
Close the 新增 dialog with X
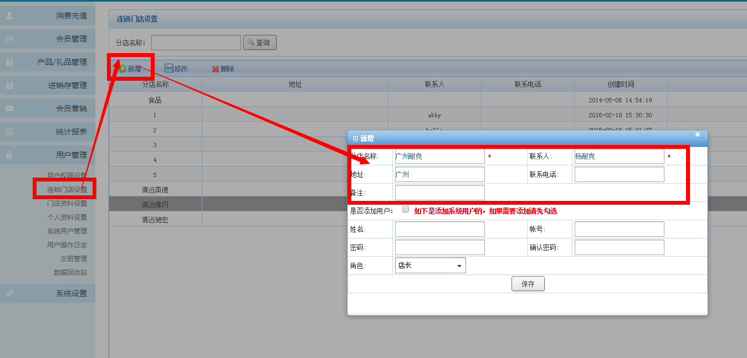click(x=698, y=134)
